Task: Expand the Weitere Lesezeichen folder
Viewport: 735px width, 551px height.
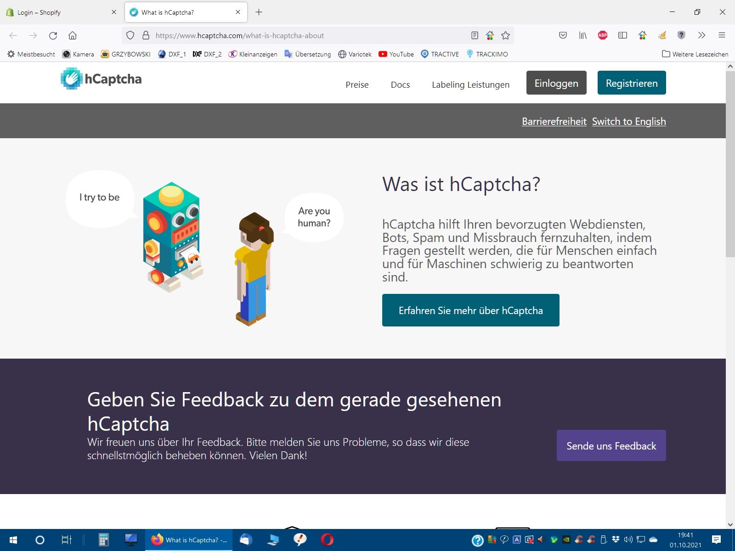Action: point(695,54)
